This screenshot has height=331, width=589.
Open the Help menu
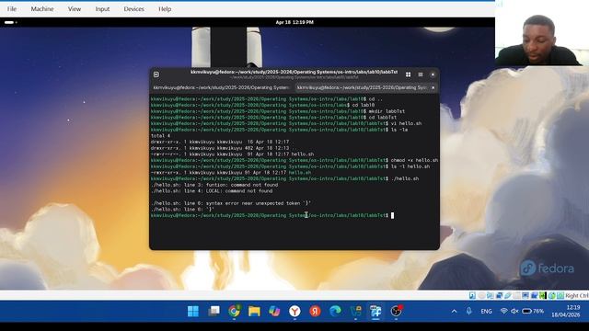coord(165,8)
